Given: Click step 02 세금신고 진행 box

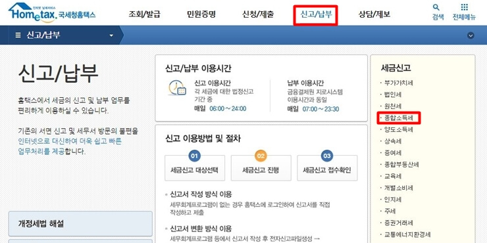Looking at the screenshot, I should pyautogui.click(x=261, y=167).
